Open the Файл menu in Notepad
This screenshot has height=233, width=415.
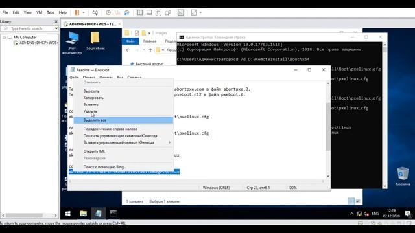(x=74, y=78)
